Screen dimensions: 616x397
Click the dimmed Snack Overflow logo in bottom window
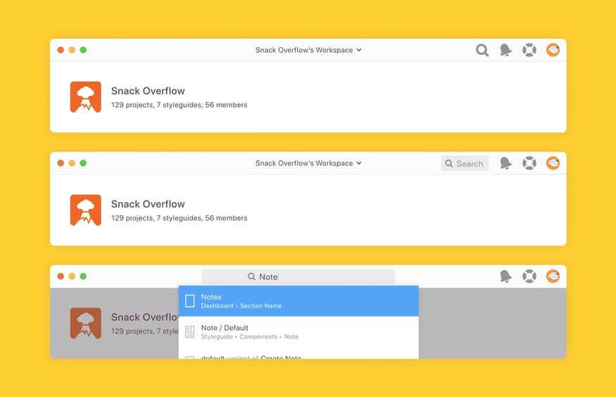pos(86,323)
